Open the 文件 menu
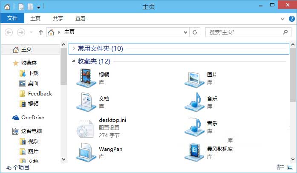This screenshot has width=297, height=173. pyautogui.click(x=12, y=18)
